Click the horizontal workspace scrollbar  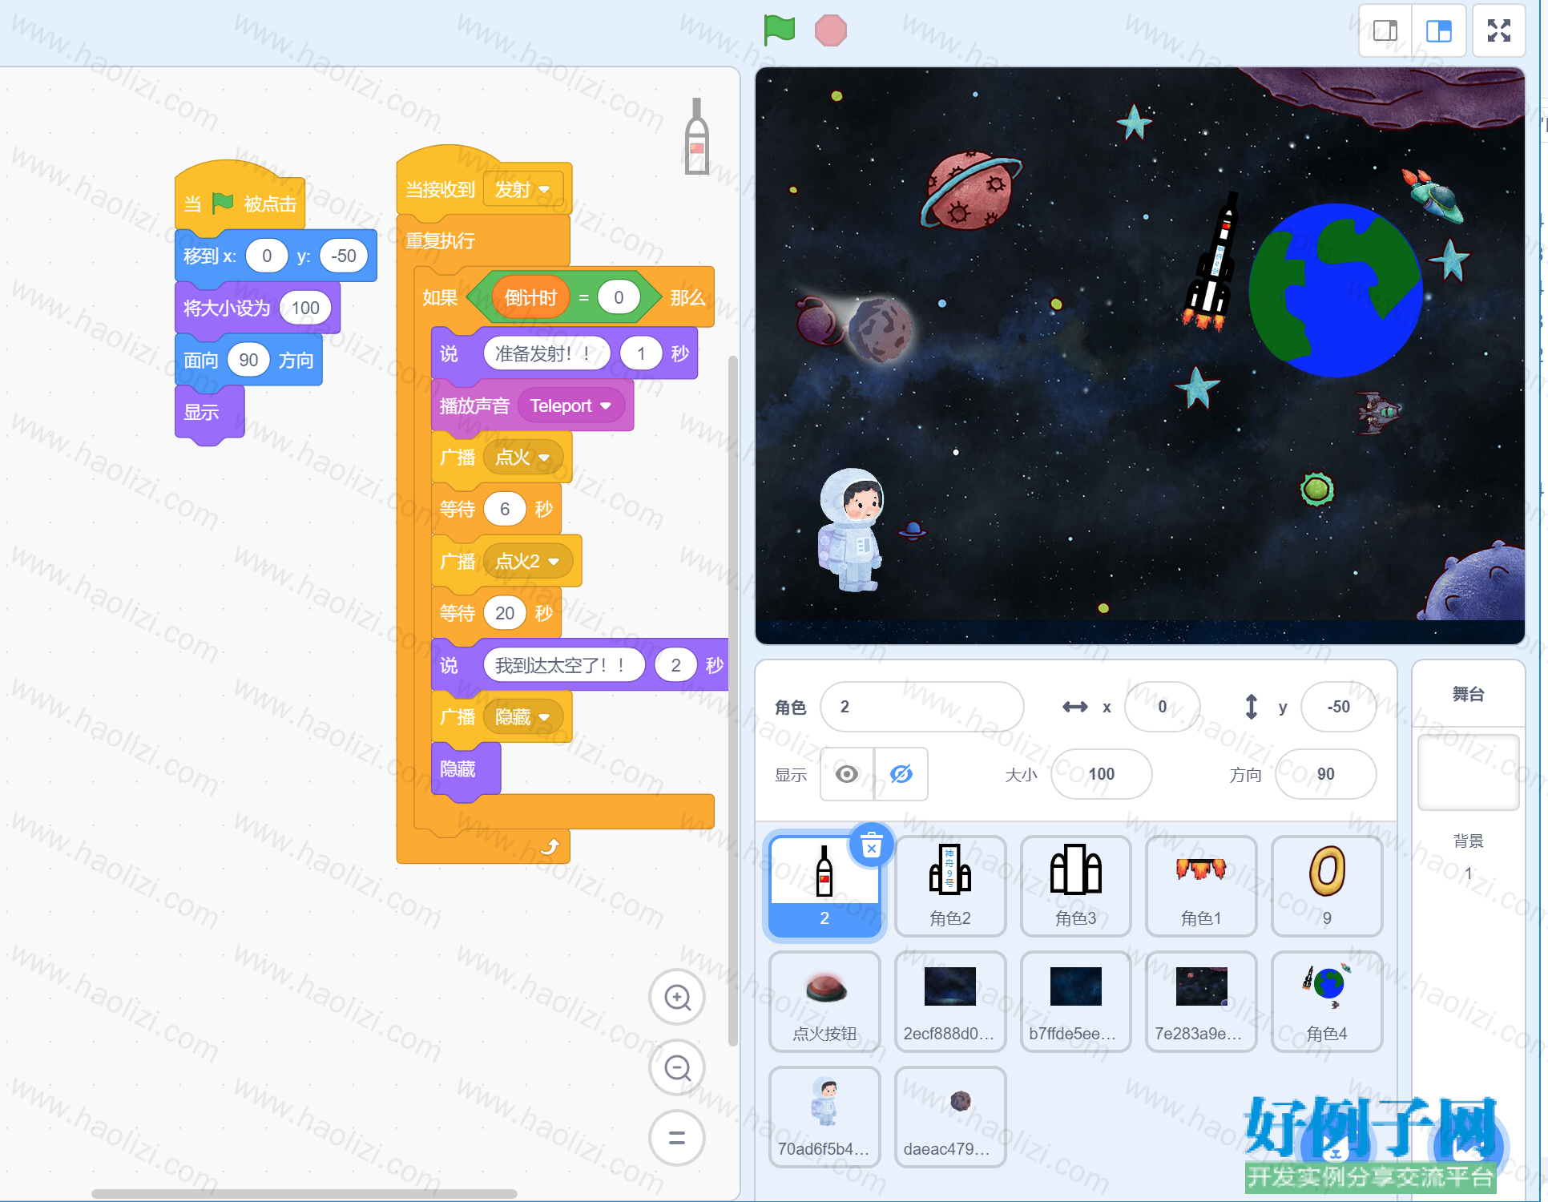coord(304,1194)
